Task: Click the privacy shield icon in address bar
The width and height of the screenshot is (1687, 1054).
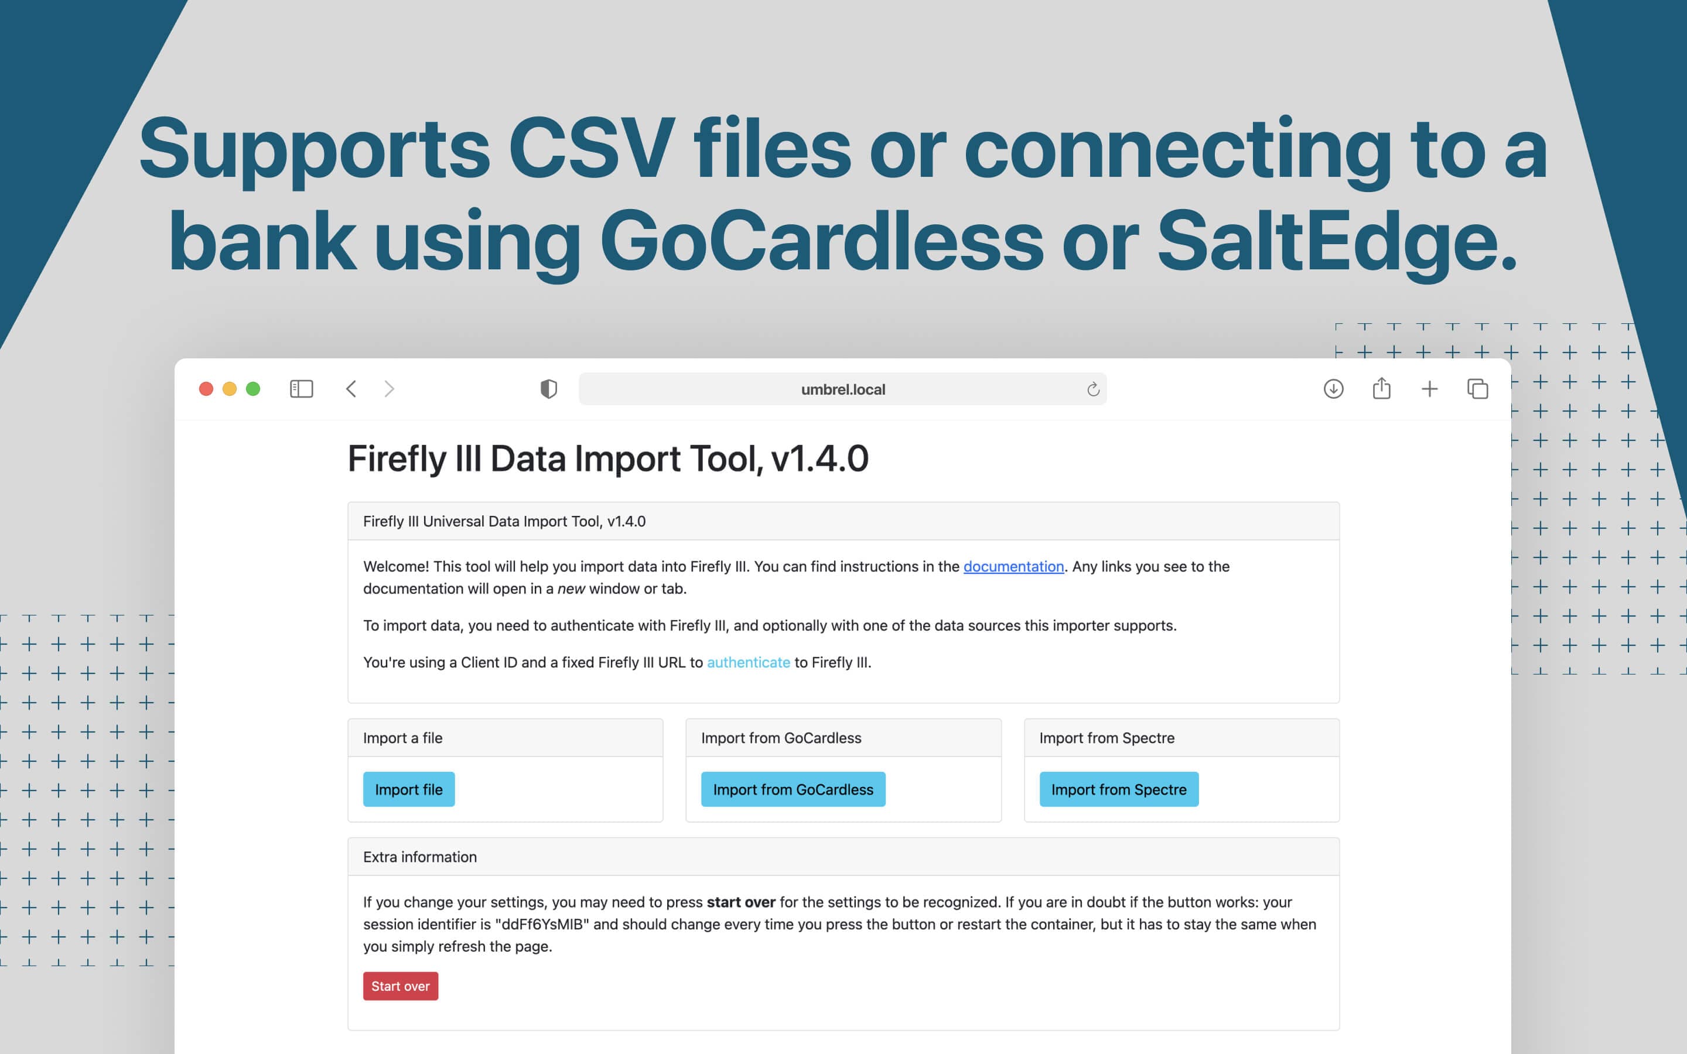Action: (x=548, y=389)
